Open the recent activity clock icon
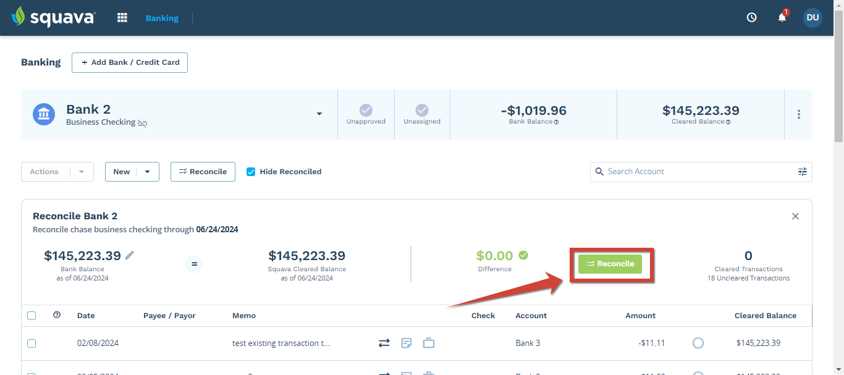Screen dimensions: 844x375 pos(751,18)
